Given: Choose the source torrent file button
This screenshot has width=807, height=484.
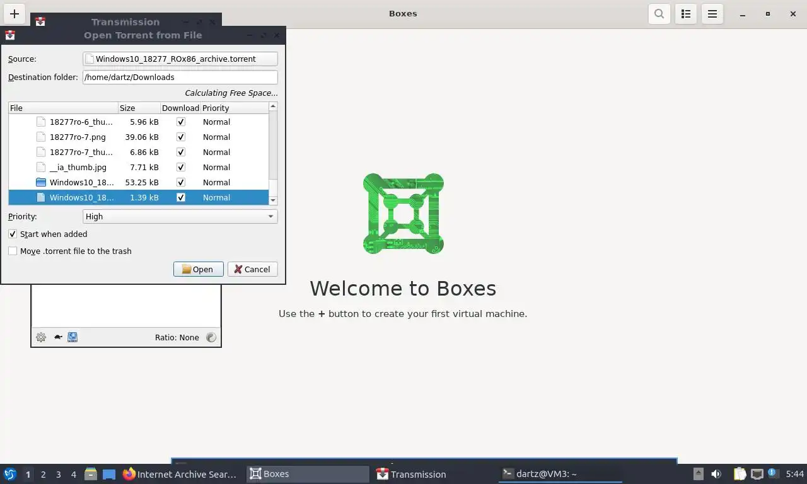Looking at the screenshot, I should tap(180, 59).
